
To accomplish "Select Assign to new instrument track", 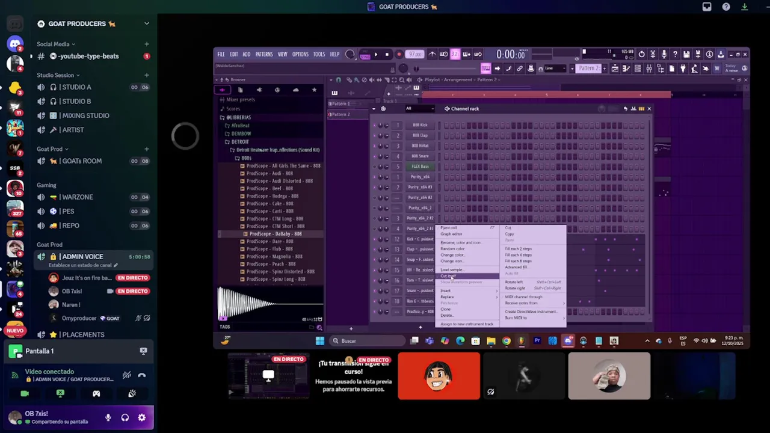I will [x=467, y=324].
